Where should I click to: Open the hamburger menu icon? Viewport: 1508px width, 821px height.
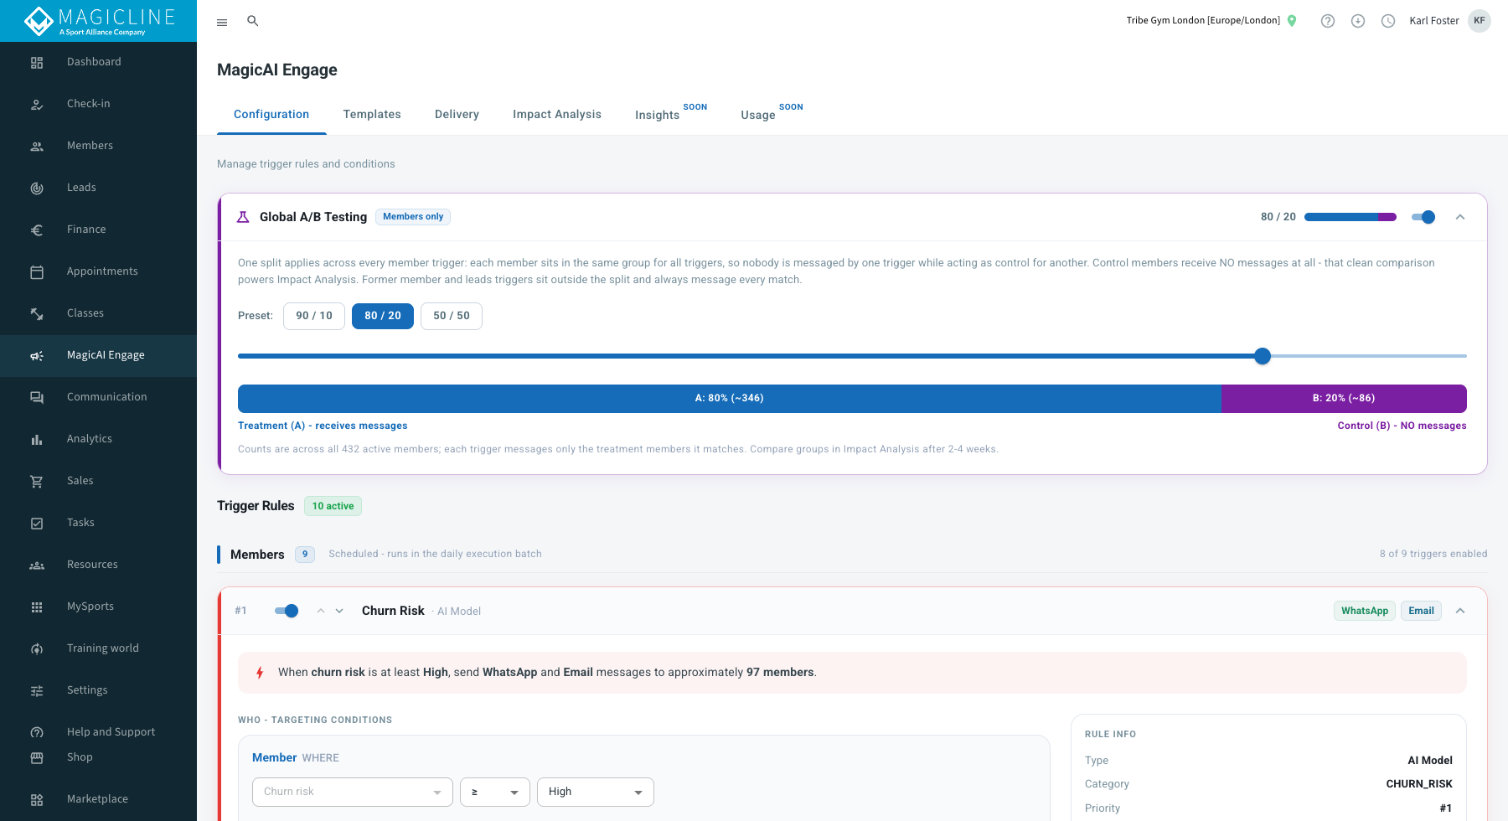222,22
